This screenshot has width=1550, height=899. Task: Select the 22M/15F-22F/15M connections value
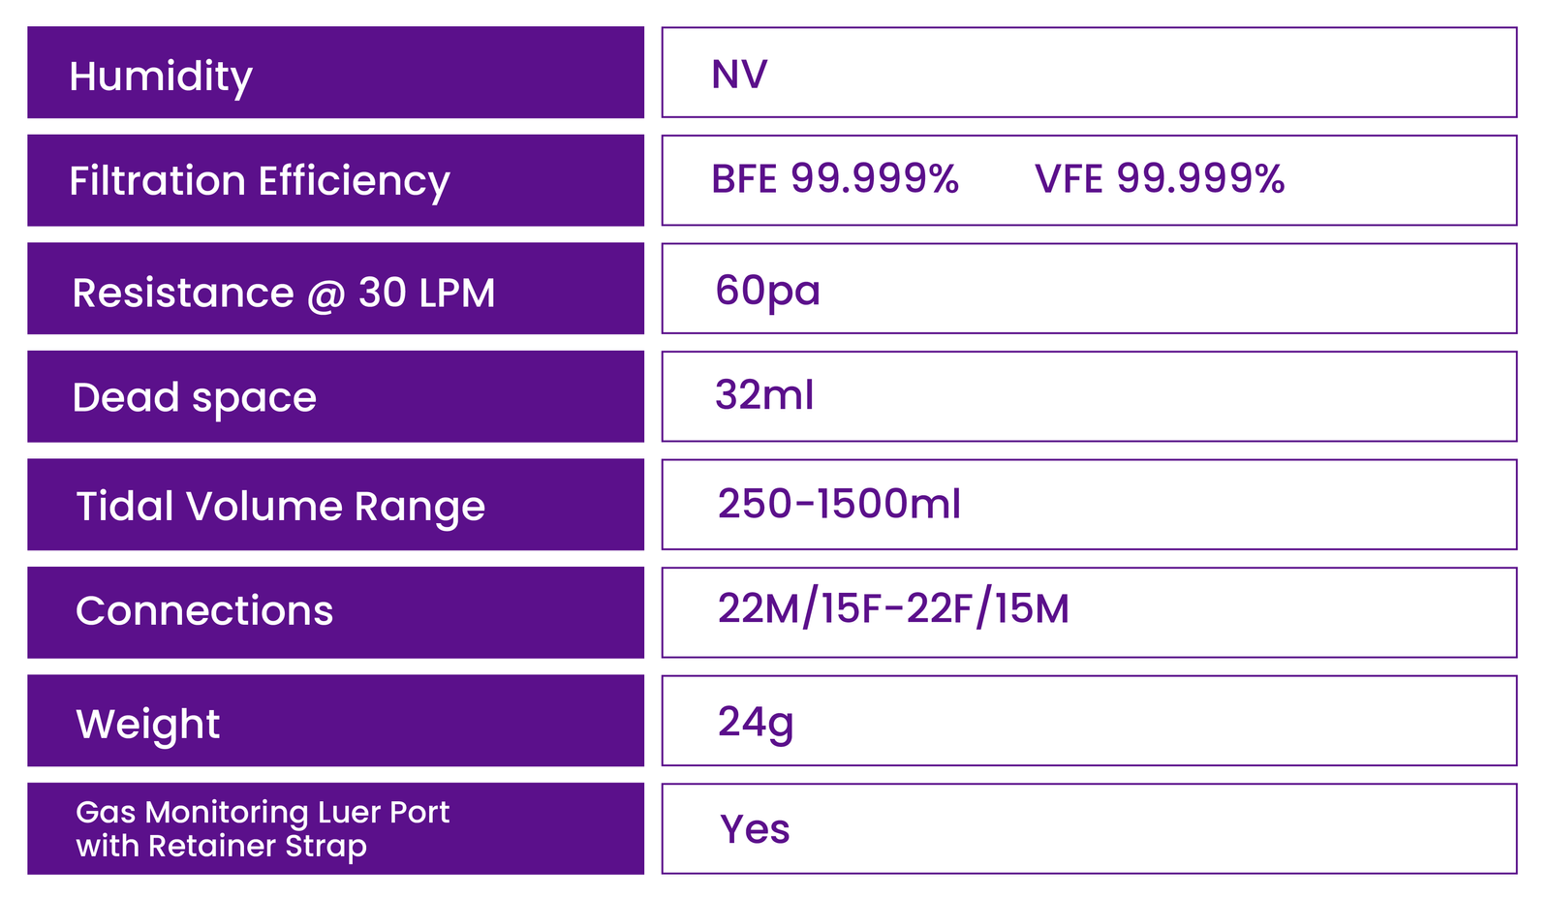pyautogui.click(x=893, y=608)
